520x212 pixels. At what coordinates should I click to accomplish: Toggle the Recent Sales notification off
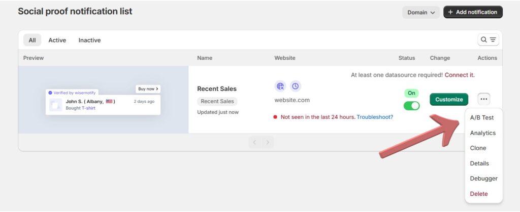[411, 106]
